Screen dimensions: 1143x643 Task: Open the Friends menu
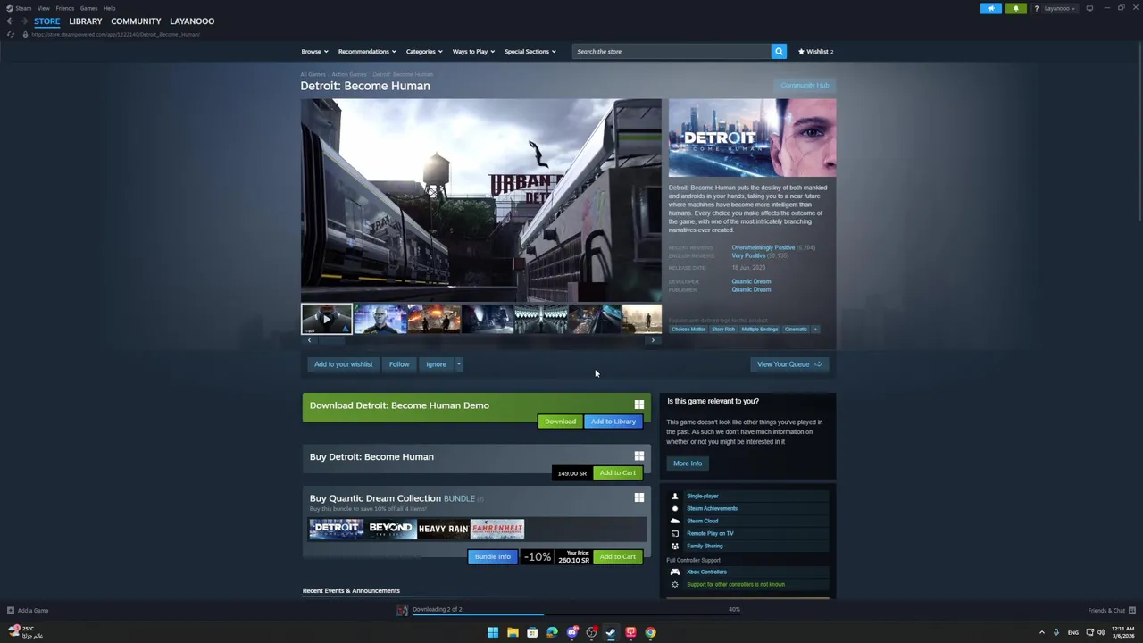coord(65,8)
